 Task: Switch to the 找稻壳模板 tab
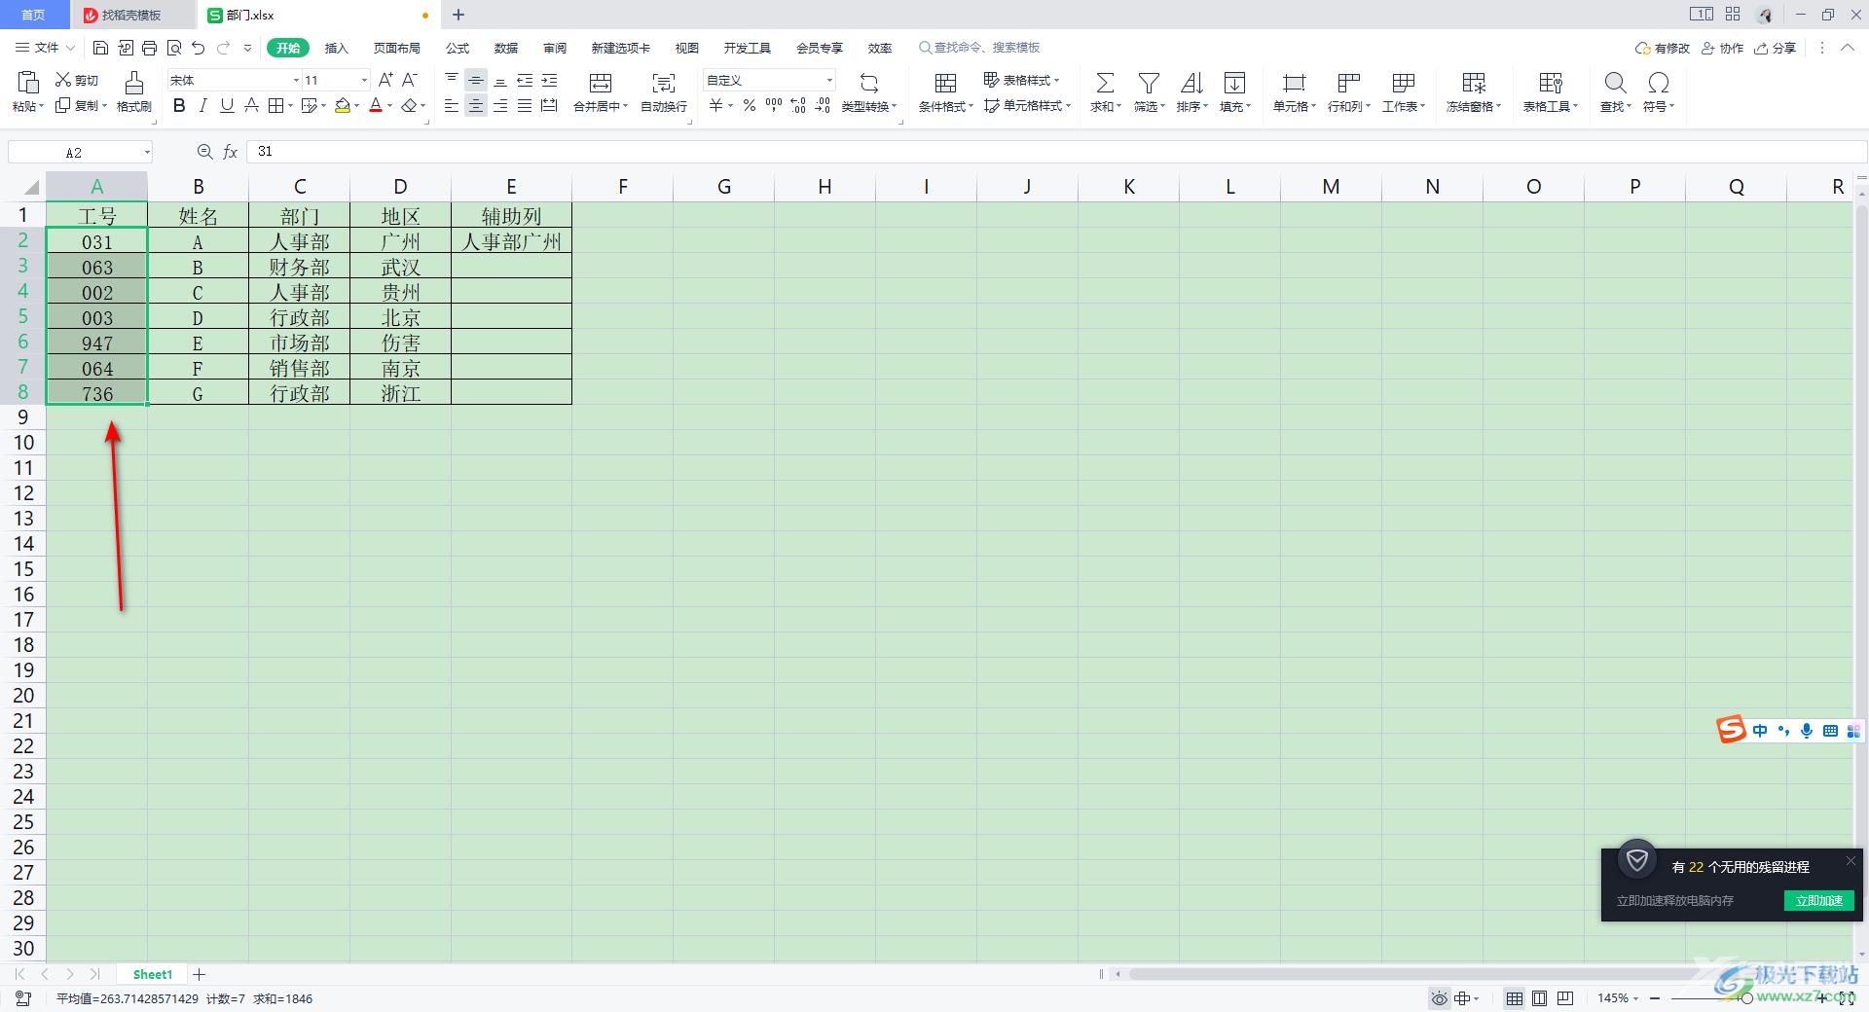132,15
